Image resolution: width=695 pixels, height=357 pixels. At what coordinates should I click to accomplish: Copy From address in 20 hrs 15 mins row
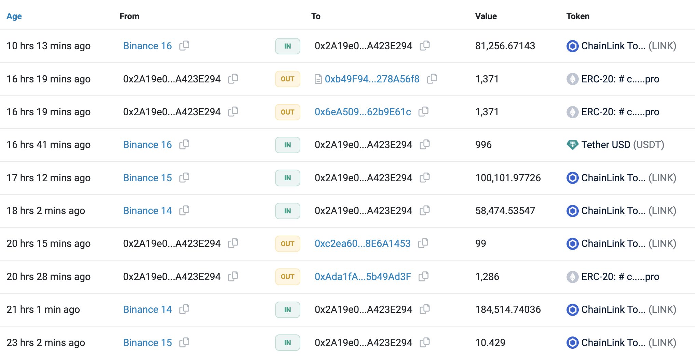(233, 243)
